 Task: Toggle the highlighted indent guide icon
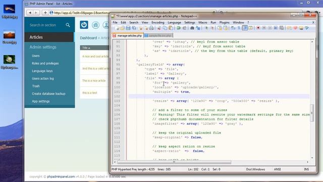245,28
